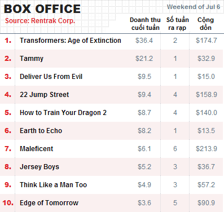Click the $21.2 weekend figure for Tammy
The height and width of the screenshot is (212, 224).
pos(144,59)
